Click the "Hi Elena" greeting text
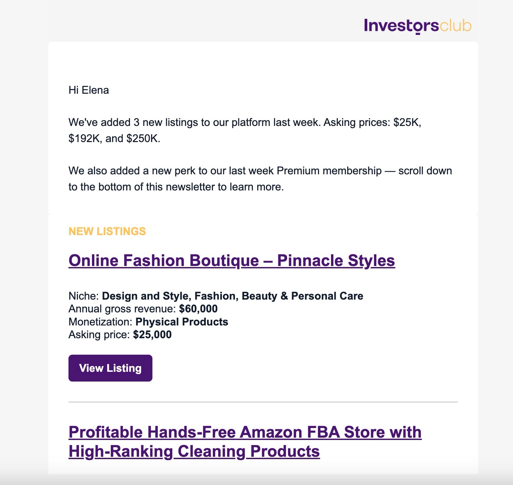Viewport: 513px width, 485px height. click(x=89, y=90)
